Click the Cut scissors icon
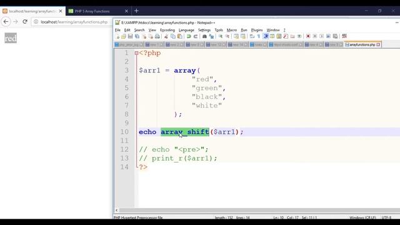400x225 pixels. (166, 36)
